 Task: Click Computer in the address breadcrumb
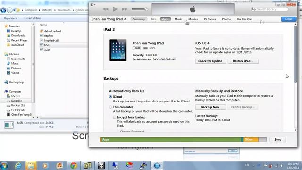click(x=31, y=10)
